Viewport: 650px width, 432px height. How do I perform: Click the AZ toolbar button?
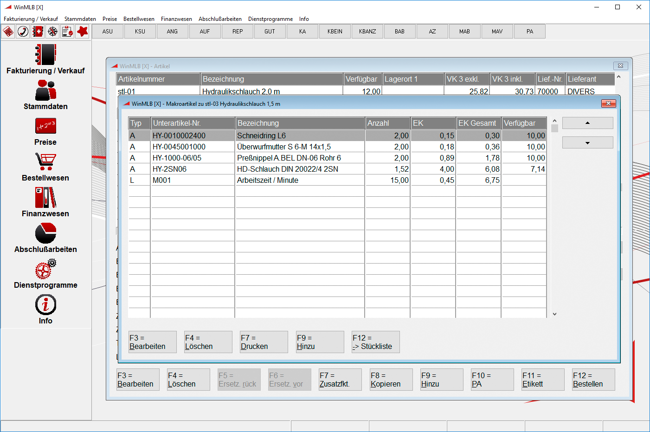pos(432,32)
